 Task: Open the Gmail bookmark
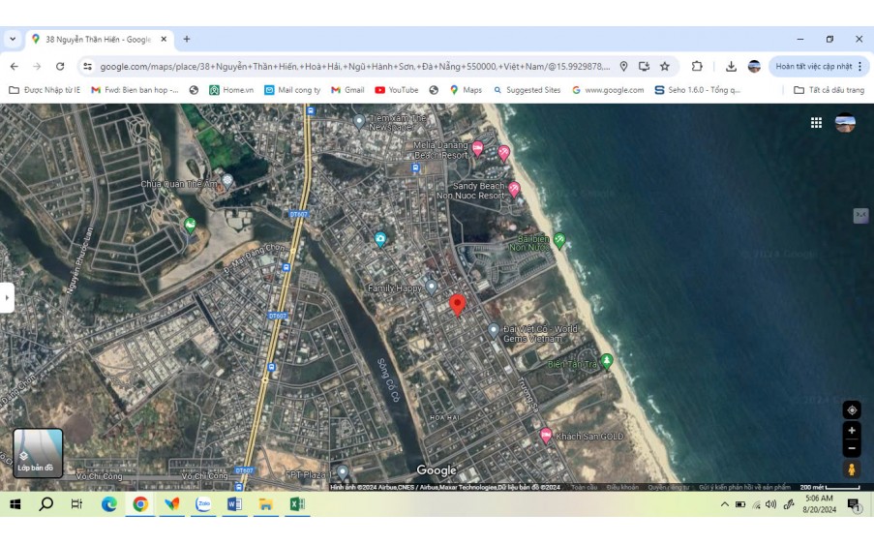(x=347, y=90)
